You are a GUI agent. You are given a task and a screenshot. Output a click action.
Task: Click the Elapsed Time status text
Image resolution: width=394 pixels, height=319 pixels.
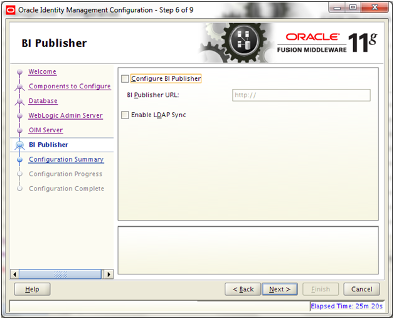point(346,306)
